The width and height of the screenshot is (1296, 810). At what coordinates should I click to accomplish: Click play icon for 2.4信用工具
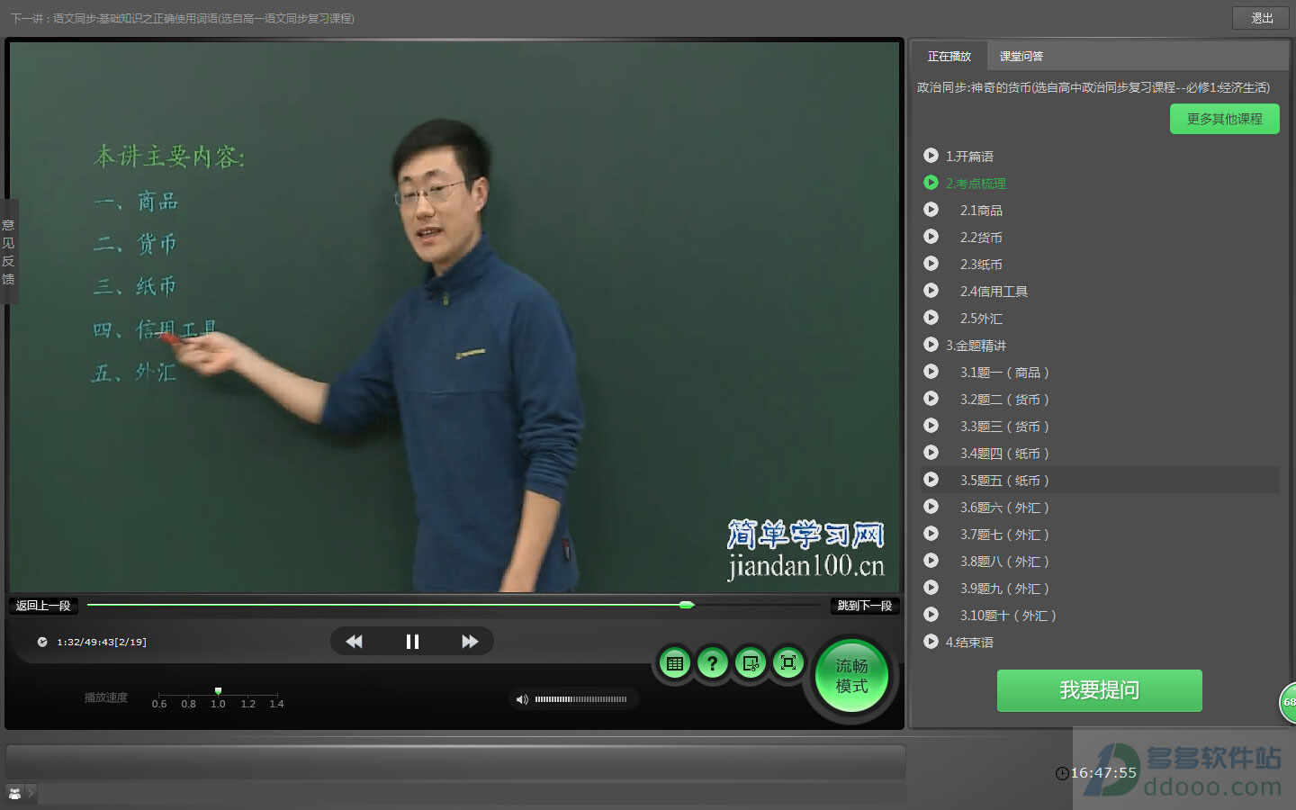coord(931,291)
